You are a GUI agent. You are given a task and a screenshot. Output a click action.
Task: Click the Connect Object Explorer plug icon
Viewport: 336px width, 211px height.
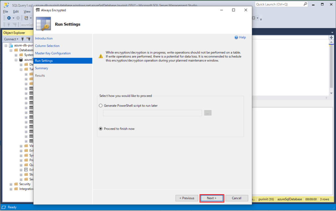coord(23,39)
